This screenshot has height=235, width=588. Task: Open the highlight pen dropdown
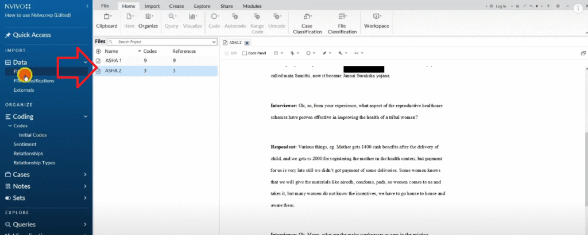[326, 53]
